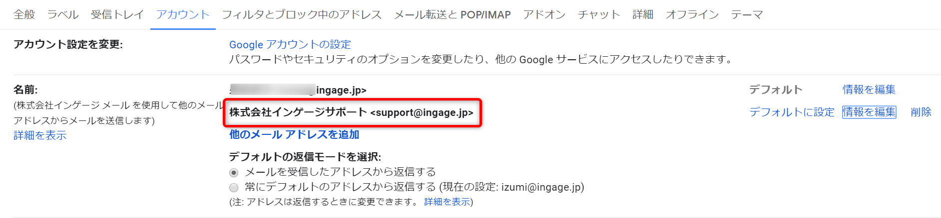The height and width of the screenshot is (218, 941).
Task: Click 詳細を表示 link under the 名前 section
Action: [40, 135]
